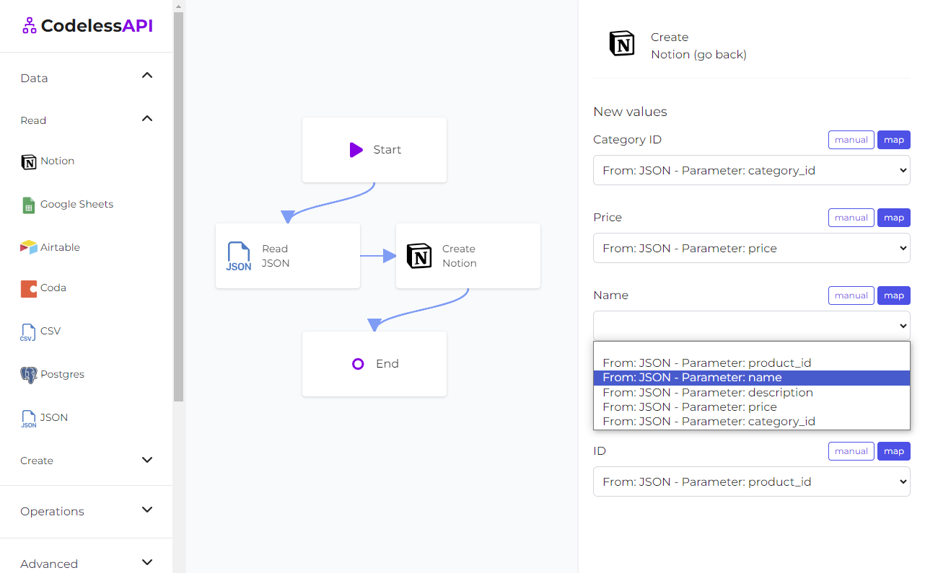Select the JSON icon in sidebar
The height and width of the screenshot is (573, 925).
28,419
